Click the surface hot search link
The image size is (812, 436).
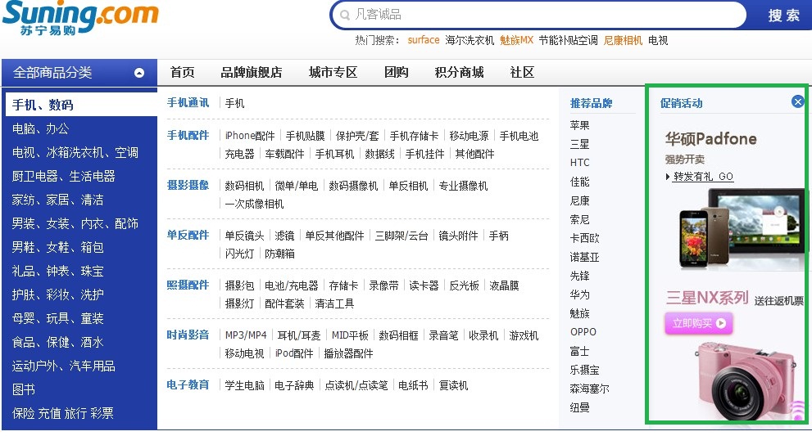[x=424, y=40]
